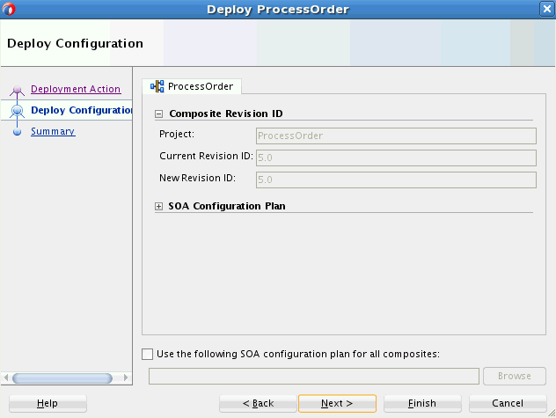Open Help for this dialog
Viewport: 556px width, 418px height.
[48, 403]
